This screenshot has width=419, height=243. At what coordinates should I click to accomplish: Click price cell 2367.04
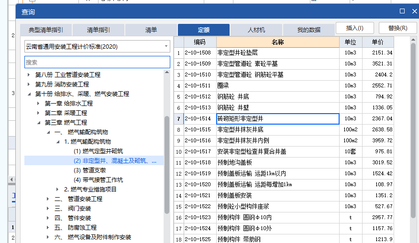(x=378, y=119)
